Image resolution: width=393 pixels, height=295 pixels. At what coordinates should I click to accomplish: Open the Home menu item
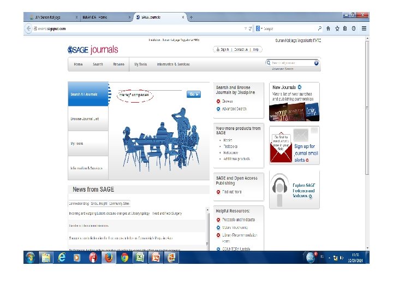(x=78, y=64)
